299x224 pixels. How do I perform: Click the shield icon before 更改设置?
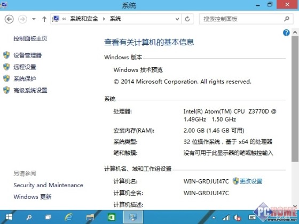coord(235,181)
